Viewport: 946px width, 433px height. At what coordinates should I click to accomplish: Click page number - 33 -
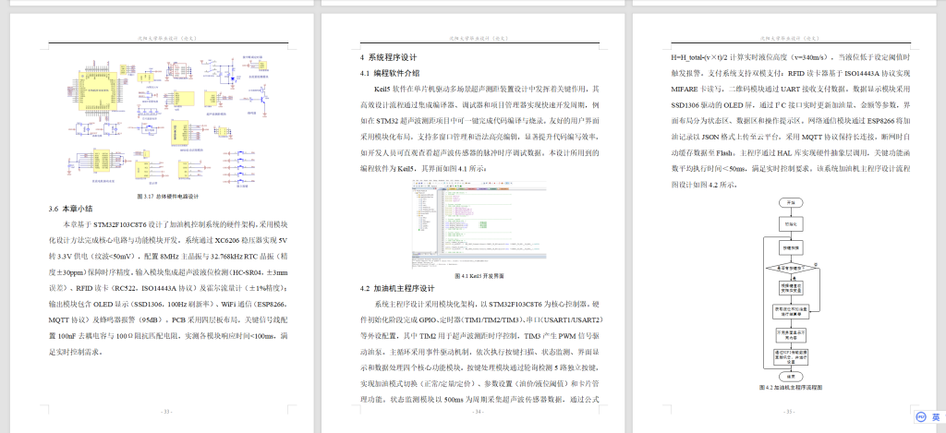(x=167, y=412)
